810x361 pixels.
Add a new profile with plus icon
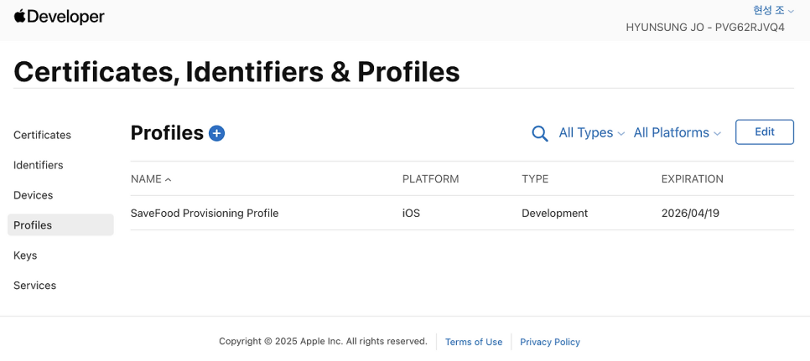216,133
